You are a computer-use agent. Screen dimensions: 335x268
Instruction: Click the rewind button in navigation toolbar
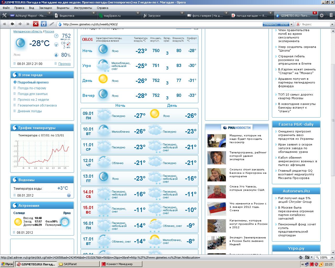pos(4,24)
